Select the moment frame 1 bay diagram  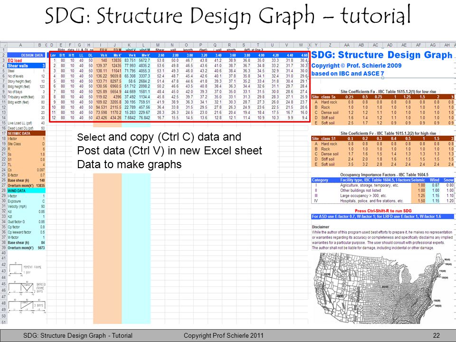tap(25, 268)
